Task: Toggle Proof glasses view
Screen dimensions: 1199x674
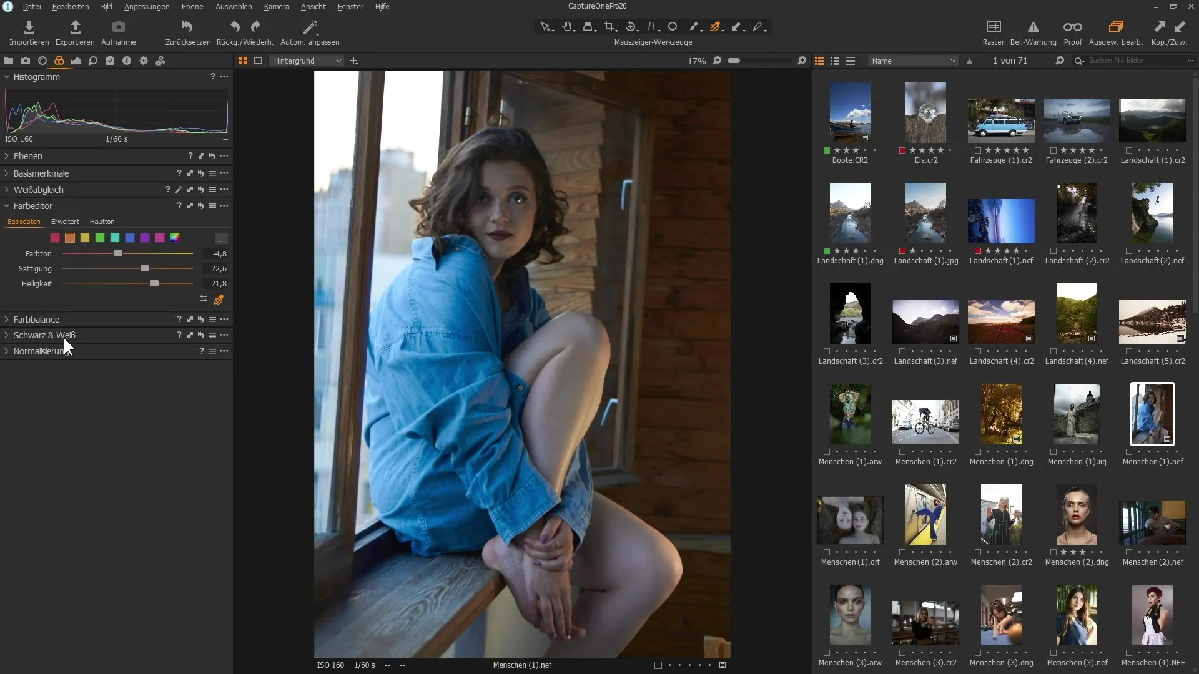Action: click(1073, 27)
